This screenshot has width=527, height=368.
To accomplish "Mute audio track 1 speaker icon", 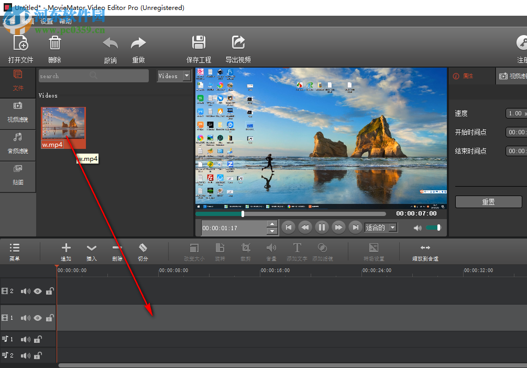I will [25, 339].
